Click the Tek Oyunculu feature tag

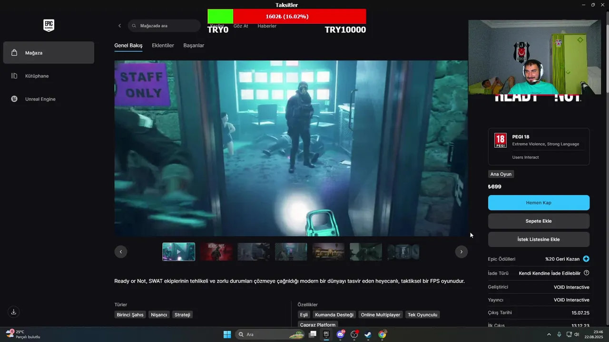(x=422, y=314)
